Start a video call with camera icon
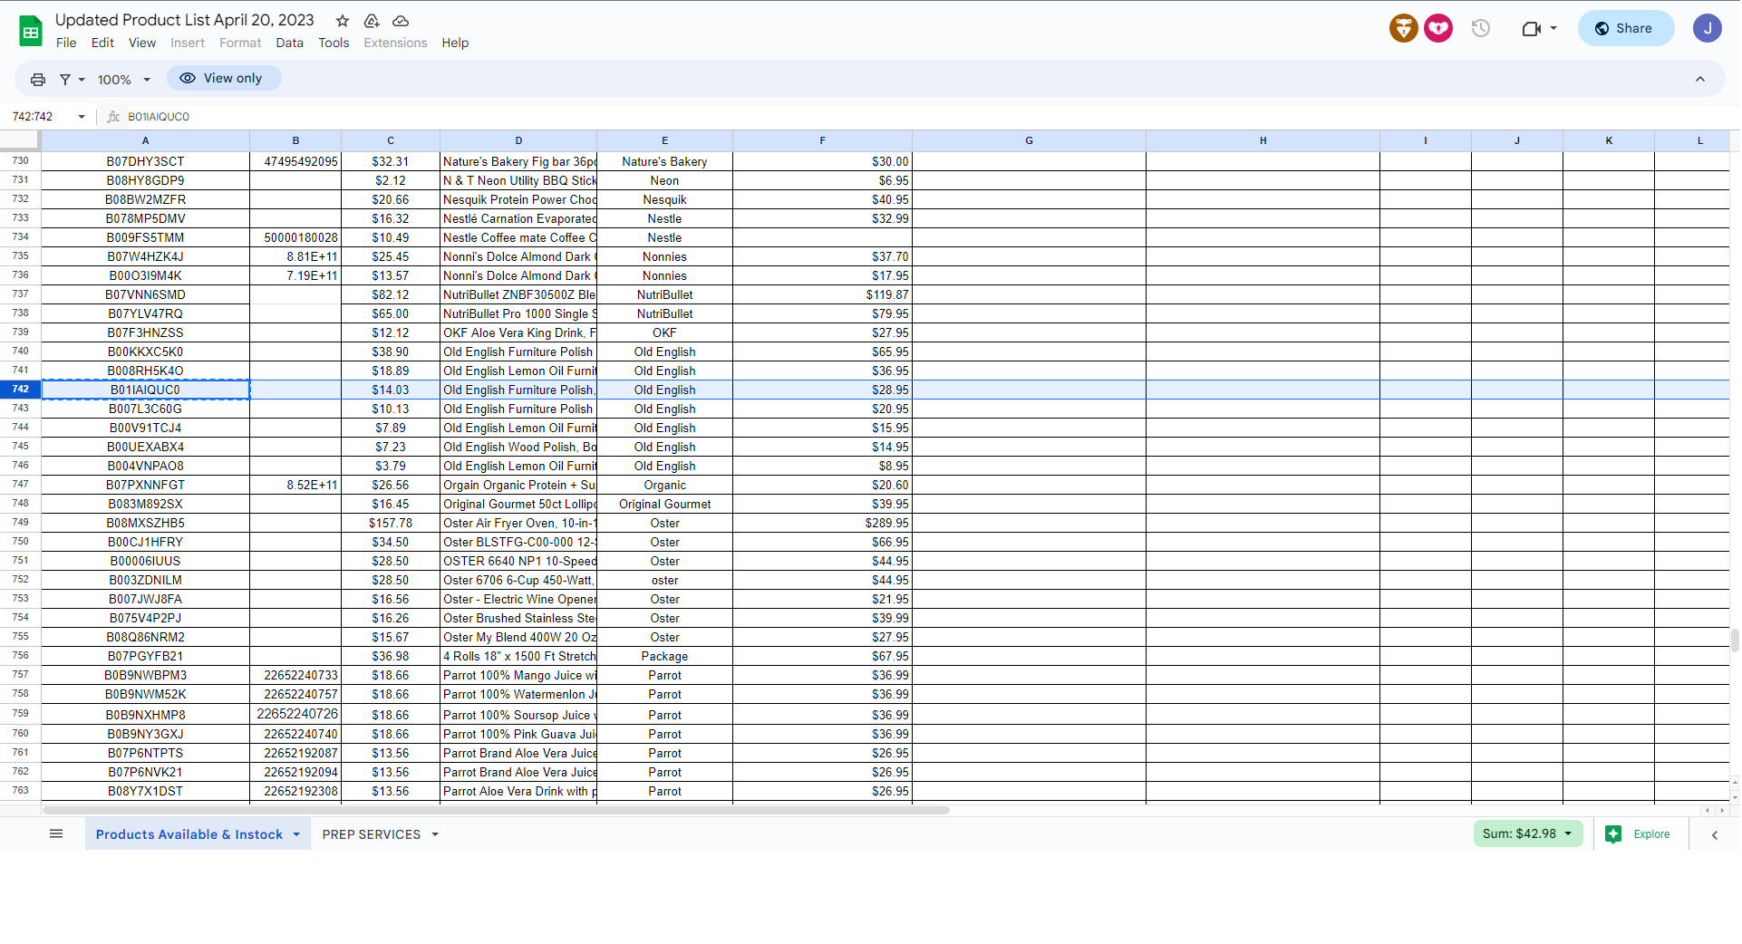The image size is (1742, 944). 1531,29
